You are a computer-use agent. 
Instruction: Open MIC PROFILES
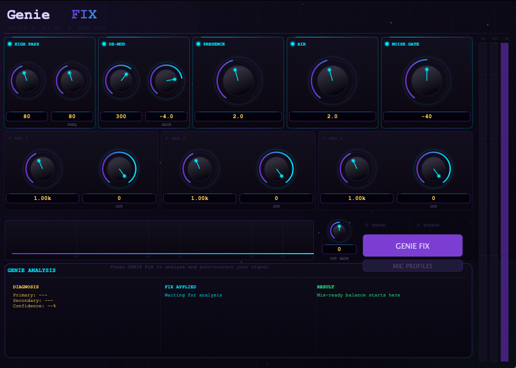coord(412,266)
